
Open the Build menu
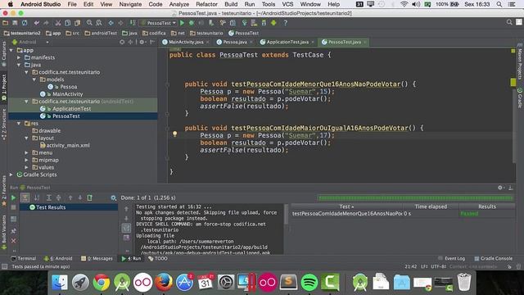(x=231, y=4)
